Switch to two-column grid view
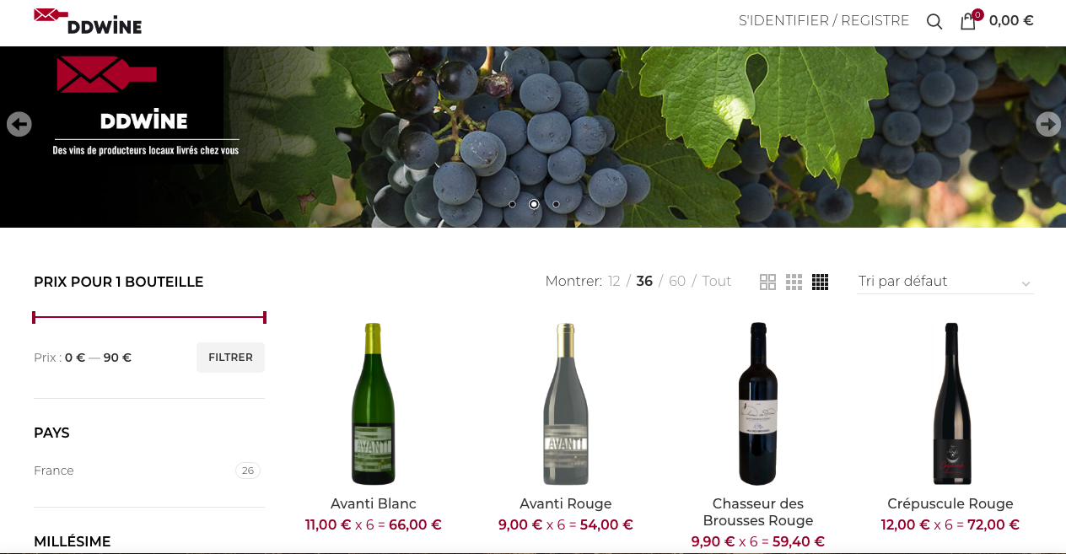 click(767, 282)
